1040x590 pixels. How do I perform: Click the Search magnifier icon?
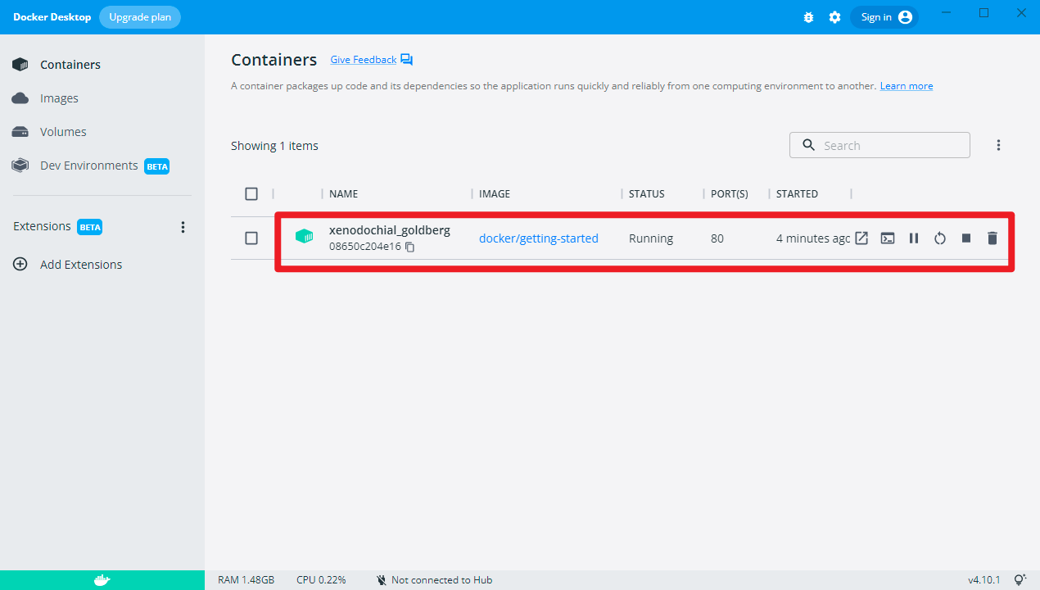click(x=809, y=145)
